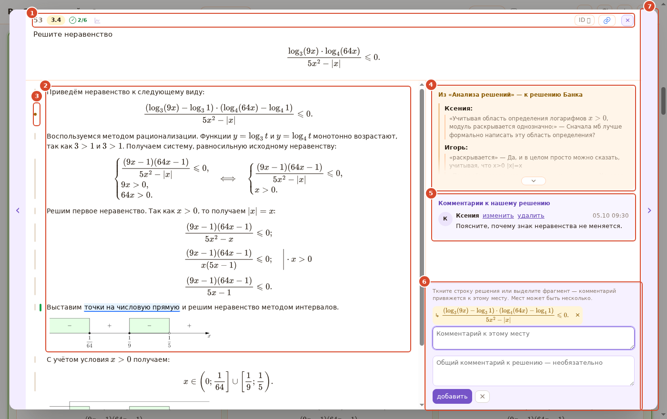Select the line «С учётом условия x > 0 получаем:»
This screenshot has height=419, width=667.
[x=108, y=359]
